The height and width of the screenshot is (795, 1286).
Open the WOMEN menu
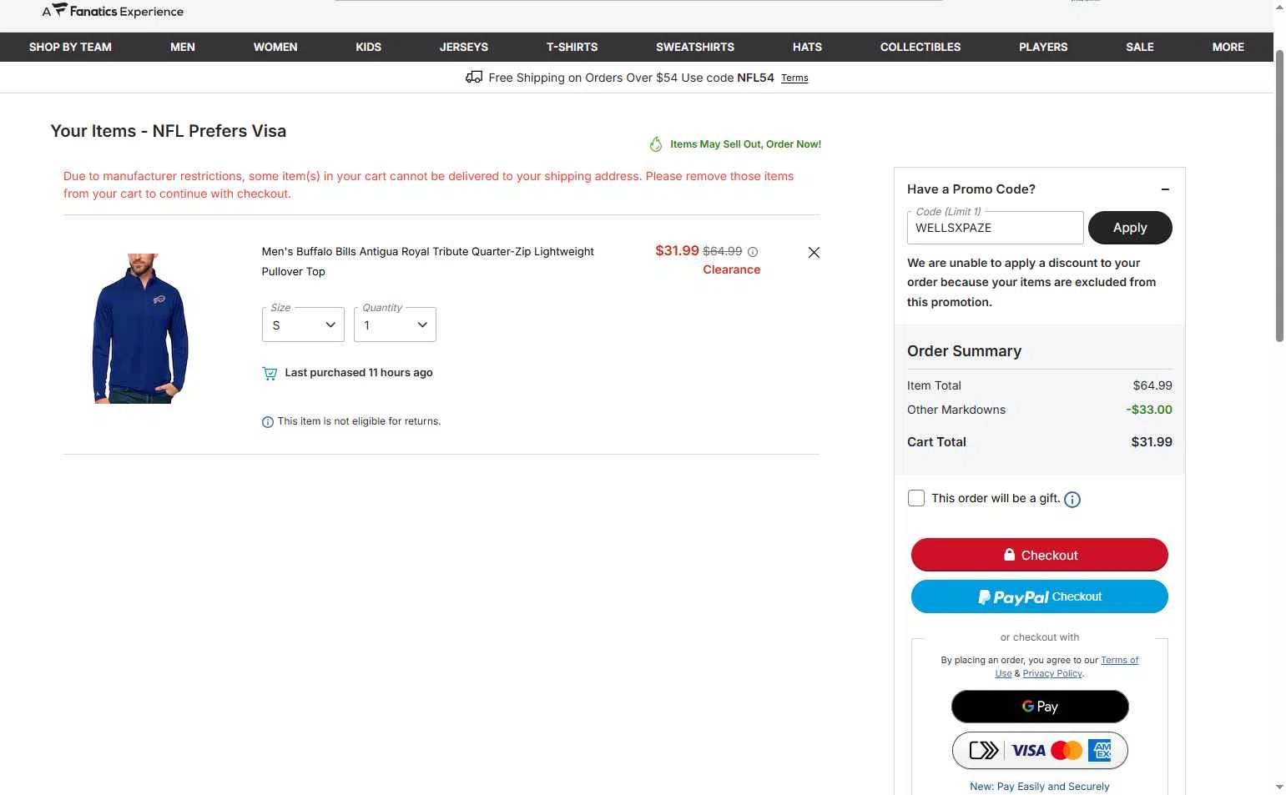pos(275,47)
